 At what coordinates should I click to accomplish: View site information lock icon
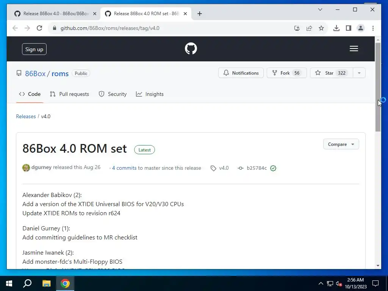coord(55,28)
